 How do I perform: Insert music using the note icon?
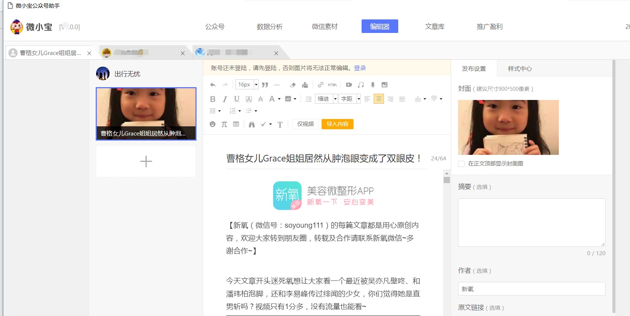pyautogui.click(x=361, y=85)
